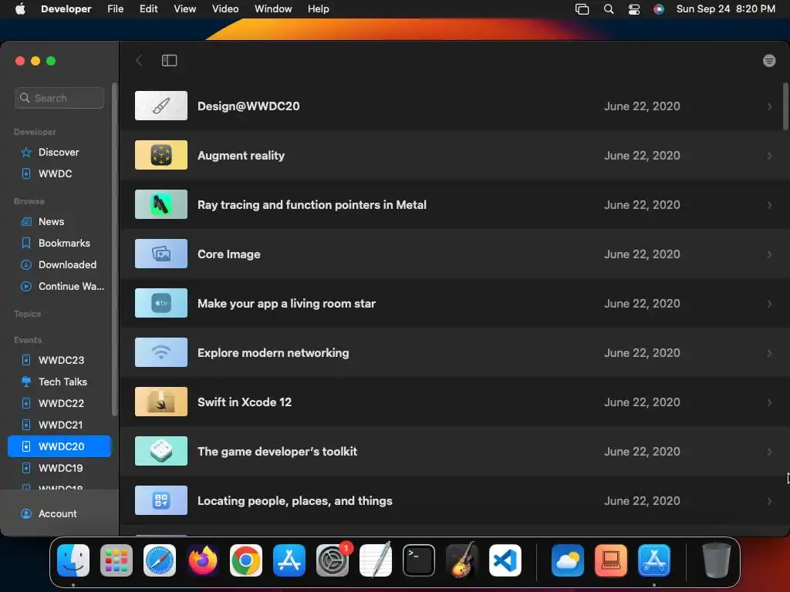This screenshot has width=790, height=592.
Task: Open Ray tracing and function pointers in Metal
Action: pos(312,205)
